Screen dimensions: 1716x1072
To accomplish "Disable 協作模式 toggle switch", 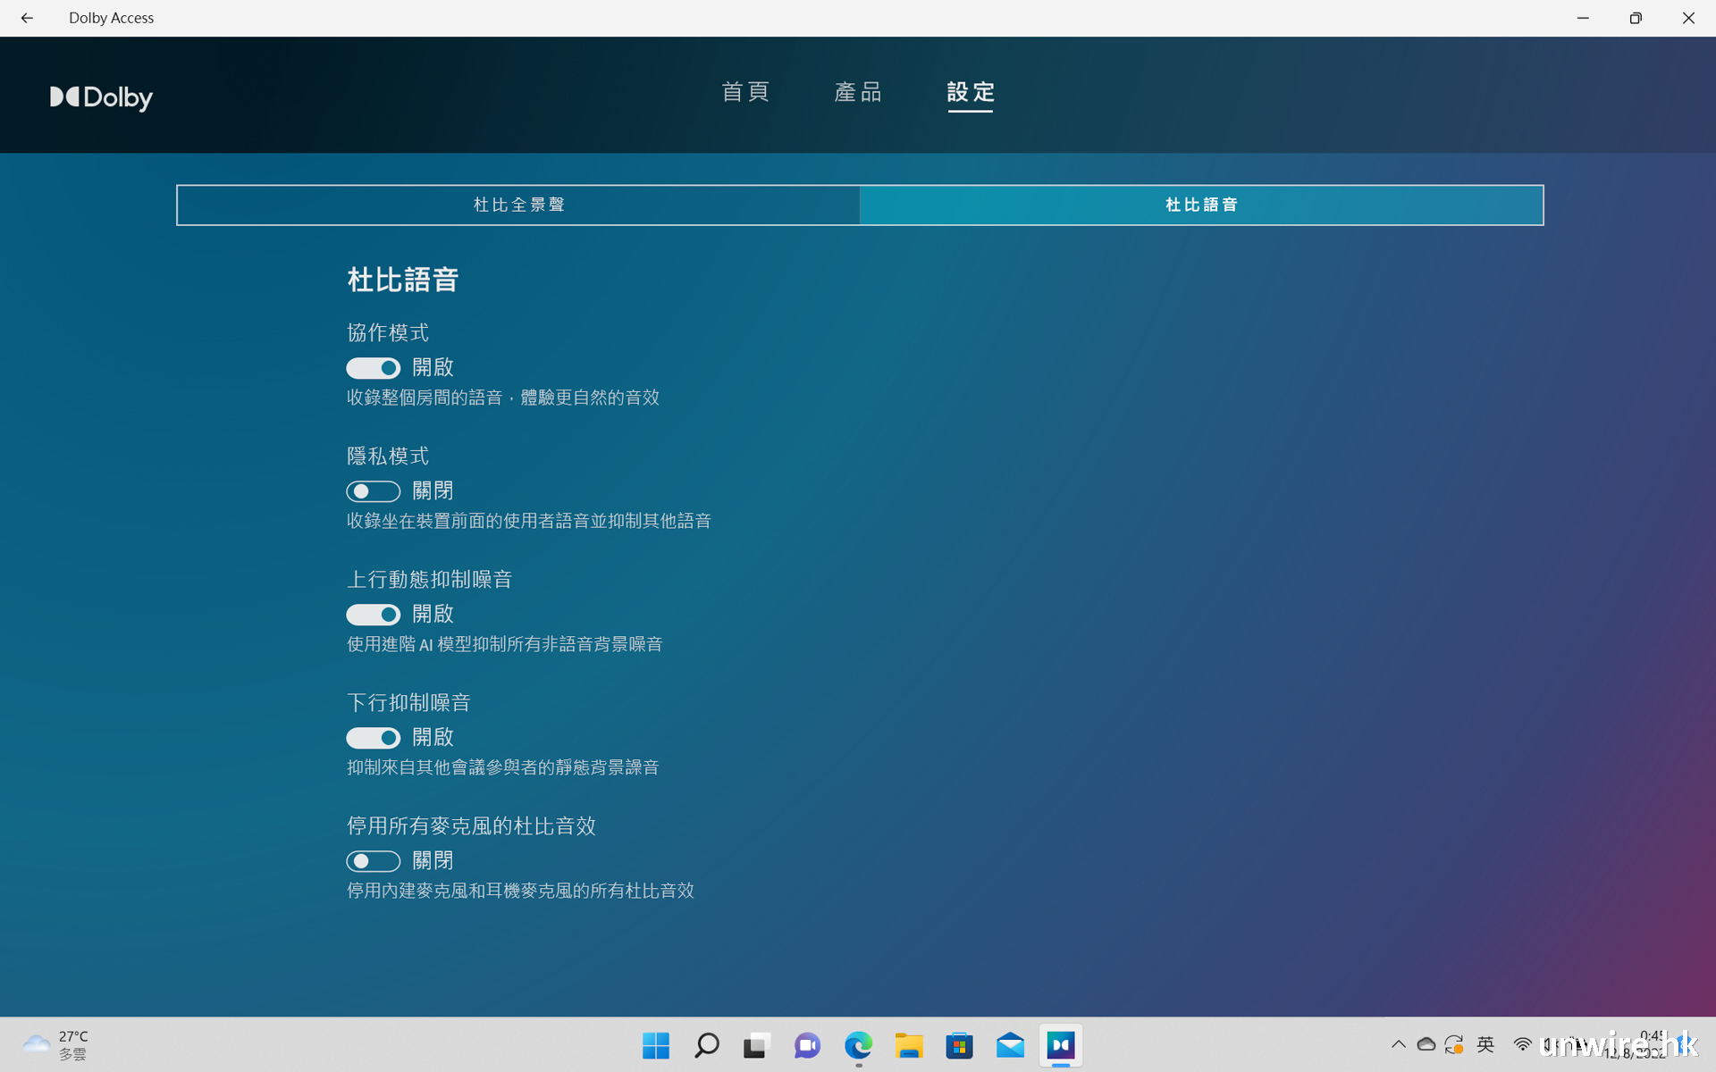I will click(373, 368).
